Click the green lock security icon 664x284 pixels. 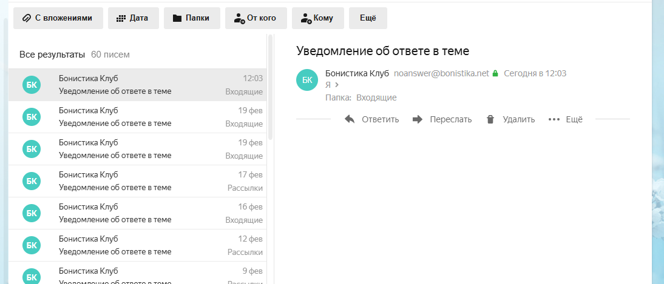(x=495, y=74)
